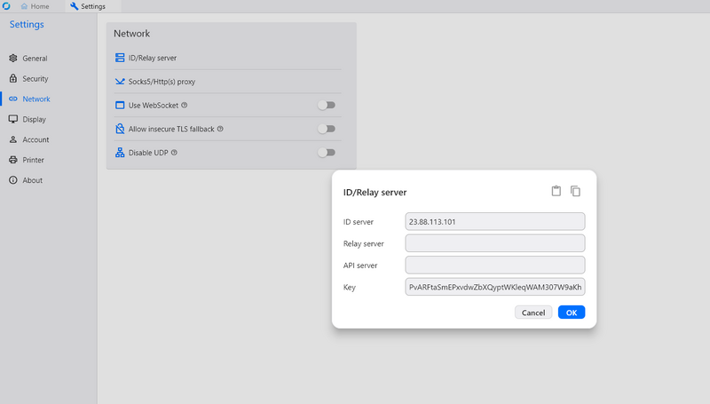Click the paste-from-clipboard icon in the dialog
The image size is (710, 404).
556,191
